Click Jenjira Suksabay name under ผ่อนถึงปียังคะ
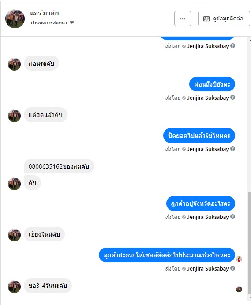The image size is (251, 305). coord(208,98)
